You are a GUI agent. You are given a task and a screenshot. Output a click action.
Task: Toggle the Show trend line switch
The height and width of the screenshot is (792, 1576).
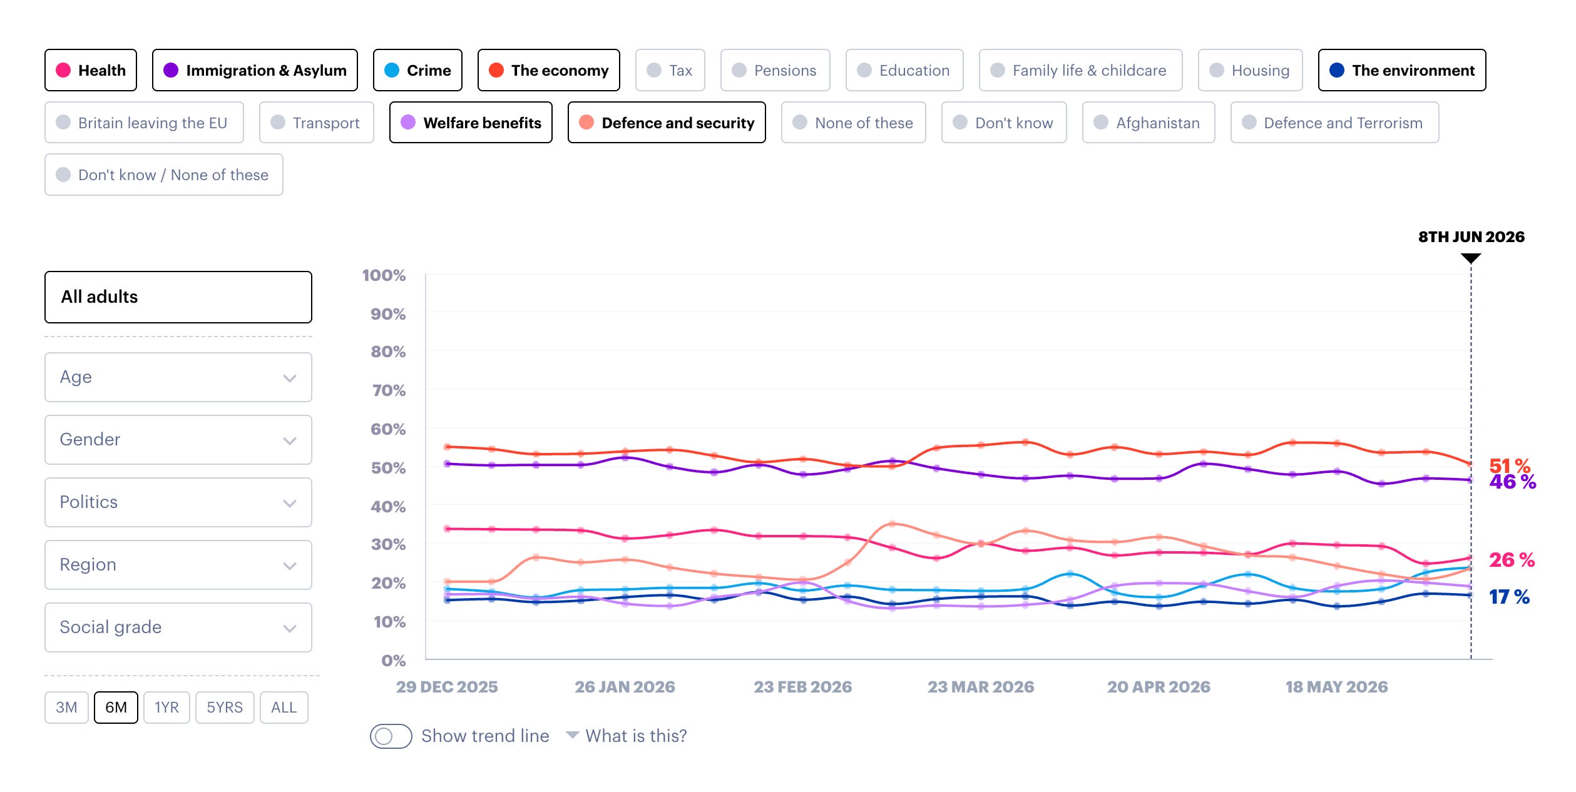[x=391, y=736]
